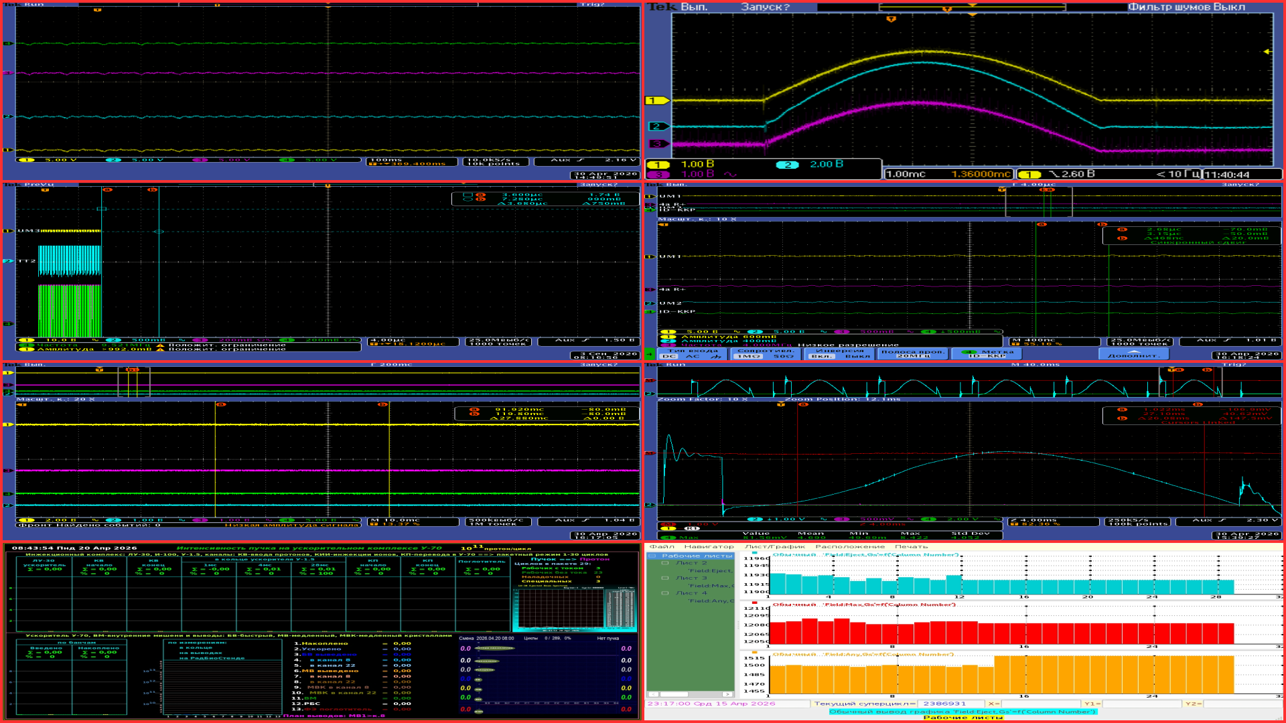
Task: Click TT2 channel 2 marker on left scope
Action: (8, 261)
